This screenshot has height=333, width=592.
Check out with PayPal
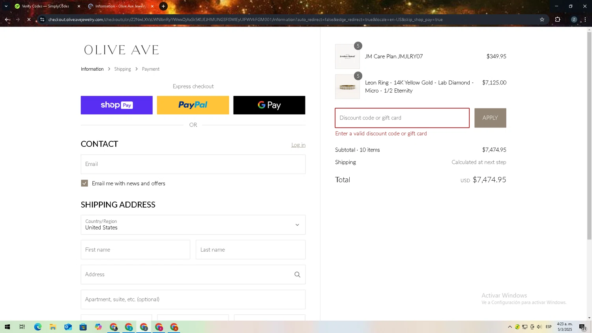pos(193,105)
